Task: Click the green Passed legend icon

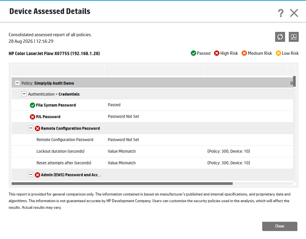Action: [193, 53]
